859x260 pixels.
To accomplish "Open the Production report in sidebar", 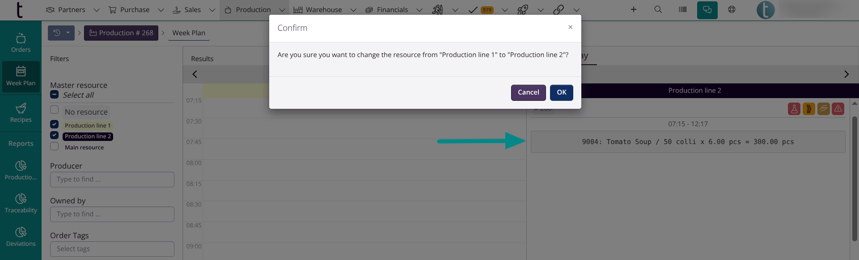I will tap(21, 170).
